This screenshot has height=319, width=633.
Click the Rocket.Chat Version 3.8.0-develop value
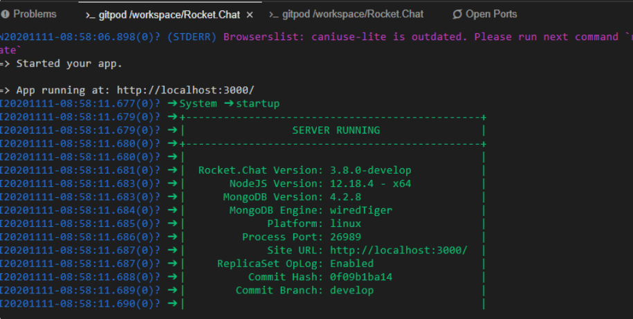coord(371,170)
